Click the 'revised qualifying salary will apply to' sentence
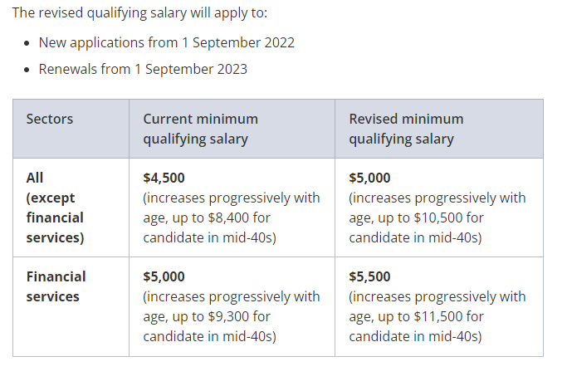 click(139, 13)
